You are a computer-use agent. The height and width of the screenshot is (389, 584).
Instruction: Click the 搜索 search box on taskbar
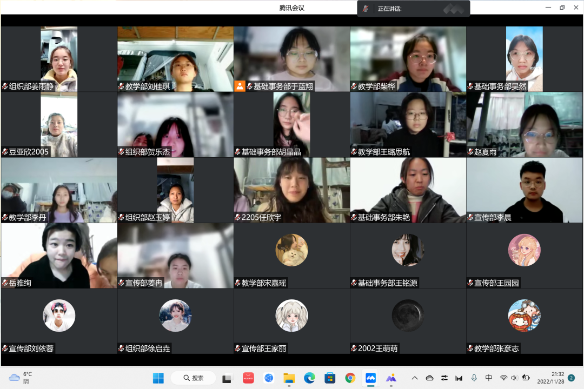[x=193, y=378]
